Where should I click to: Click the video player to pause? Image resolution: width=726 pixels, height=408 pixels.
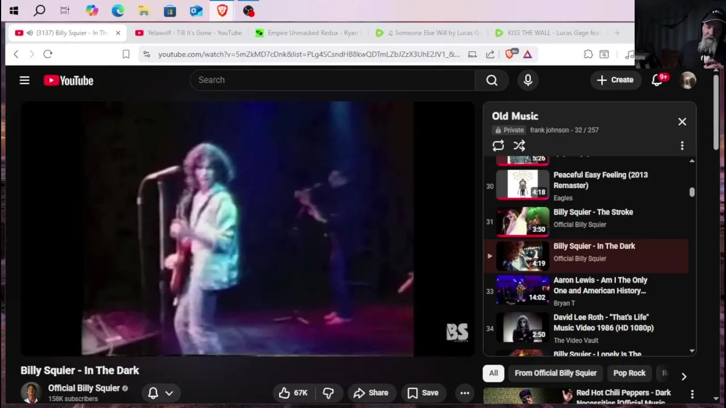(x=248, y=229)
